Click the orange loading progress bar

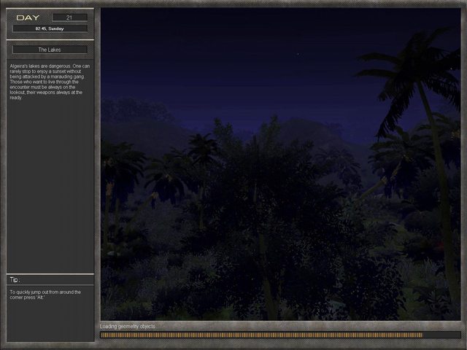point(280,335)
